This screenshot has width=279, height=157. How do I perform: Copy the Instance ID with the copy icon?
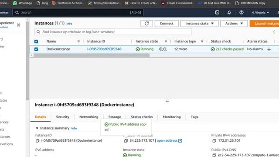click(37, 140)
